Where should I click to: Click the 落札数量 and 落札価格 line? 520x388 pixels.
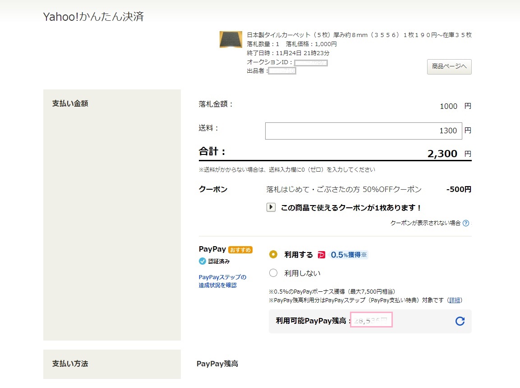[292, 44]
